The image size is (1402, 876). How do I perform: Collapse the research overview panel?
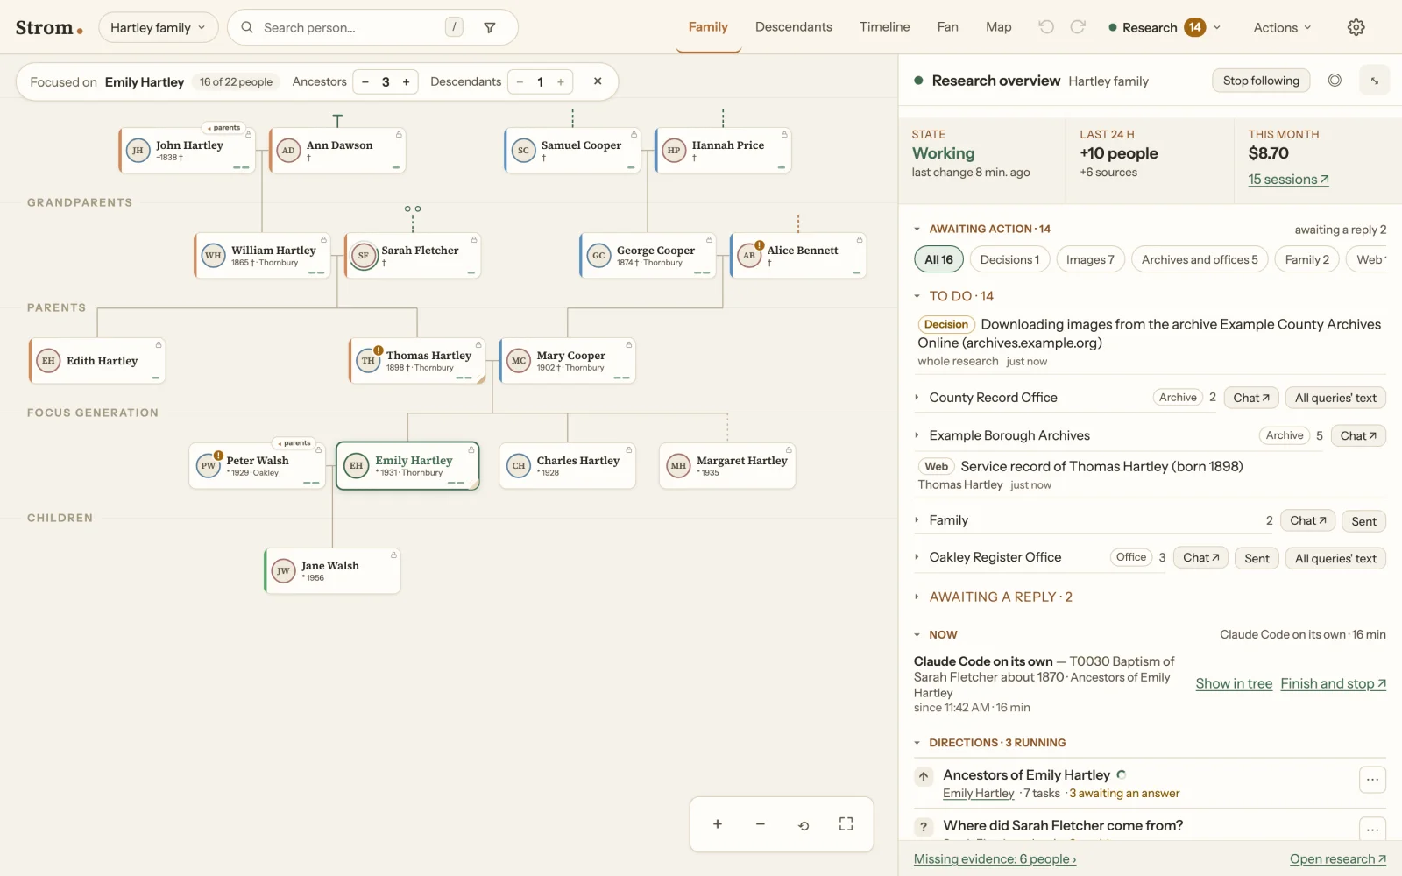[1375, 81]
